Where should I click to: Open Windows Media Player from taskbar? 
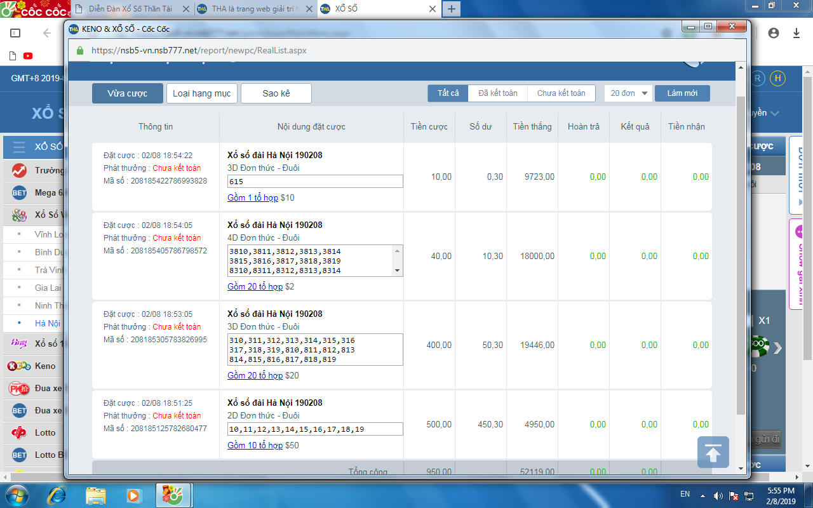133,494
